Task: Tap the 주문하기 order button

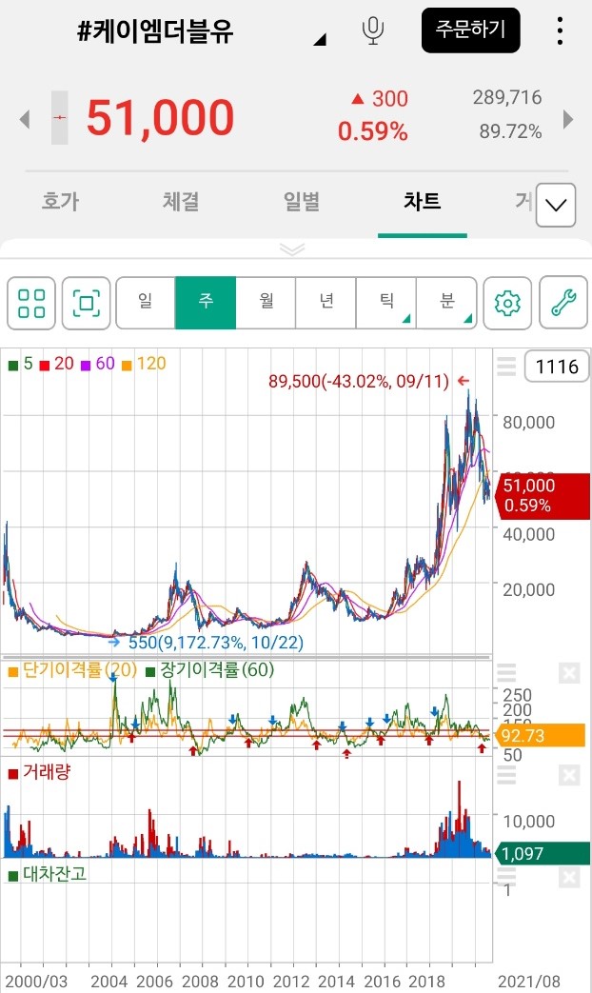Action: click(470, 30)
